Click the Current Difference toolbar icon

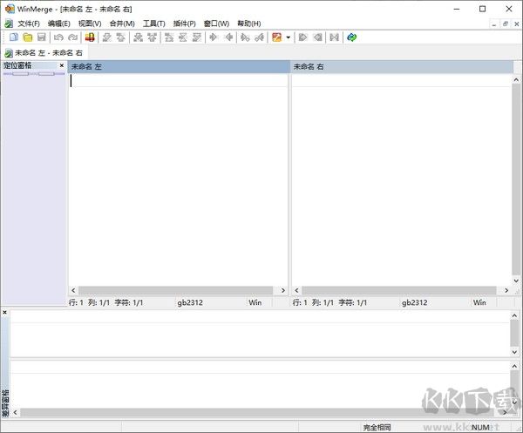click(x=183, y=37)
